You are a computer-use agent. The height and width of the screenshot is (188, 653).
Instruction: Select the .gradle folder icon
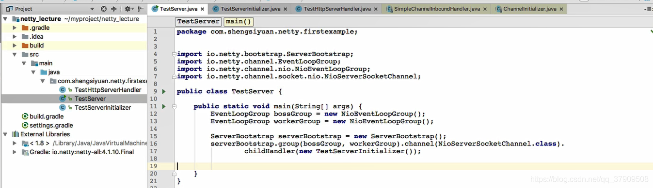[25, 28]
